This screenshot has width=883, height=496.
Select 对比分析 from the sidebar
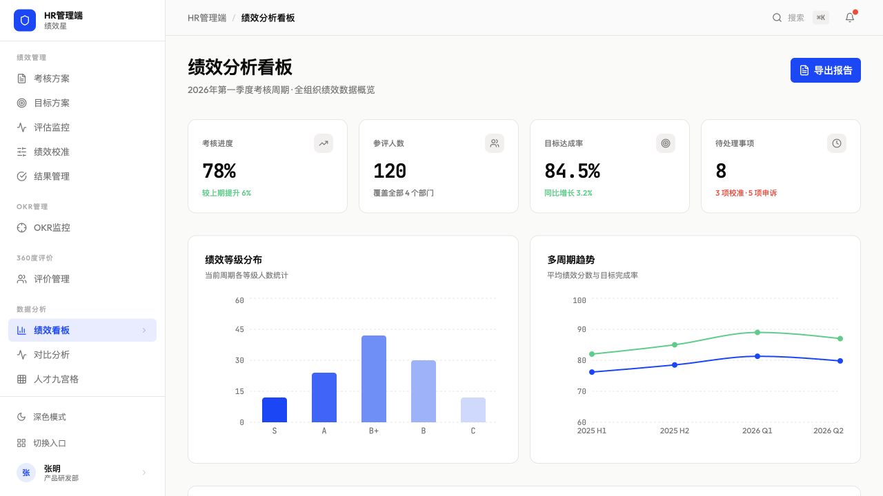point(83,355)
